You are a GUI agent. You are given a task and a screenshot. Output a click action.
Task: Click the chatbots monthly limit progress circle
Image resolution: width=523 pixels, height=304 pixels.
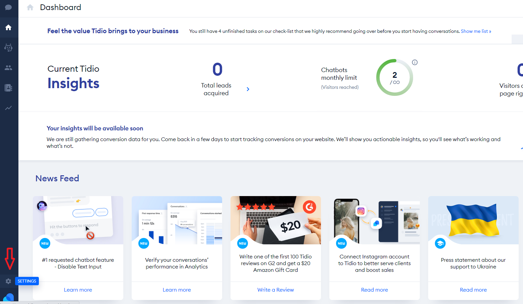tap(395, 78)
